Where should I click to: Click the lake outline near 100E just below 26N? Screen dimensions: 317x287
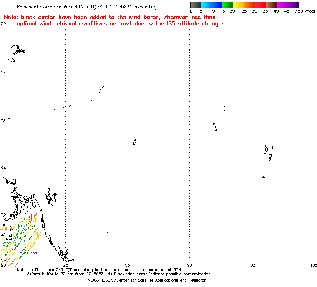pos(215,127)
